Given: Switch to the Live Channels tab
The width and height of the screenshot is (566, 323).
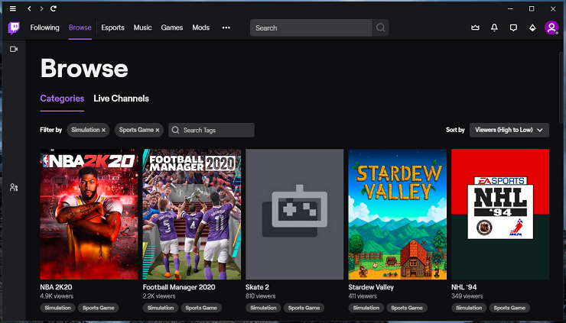Looking at the screenshot, I should (x=122, y=99).
